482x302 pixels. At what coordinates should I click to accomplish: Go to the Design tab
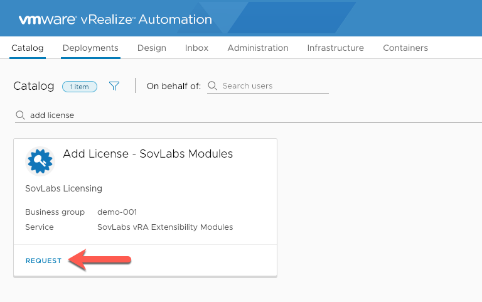point(151,48)
